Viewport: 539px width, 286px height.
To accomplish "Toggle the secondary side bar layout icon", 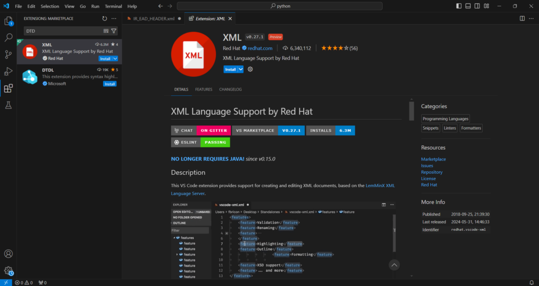I will pyautogui.click(x=477, y=6).
